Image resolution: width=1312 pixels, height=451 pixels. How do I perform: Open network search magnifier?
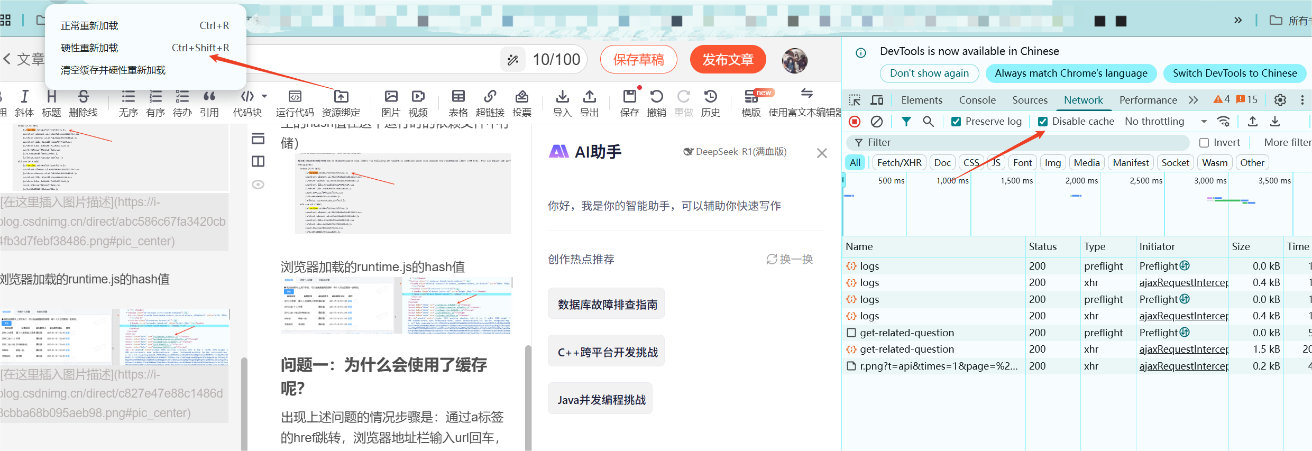click(928, 122)
